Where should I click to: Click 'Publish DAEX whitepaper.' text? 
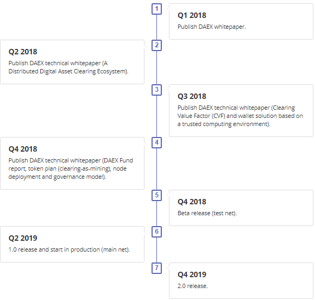coord(212,27)
